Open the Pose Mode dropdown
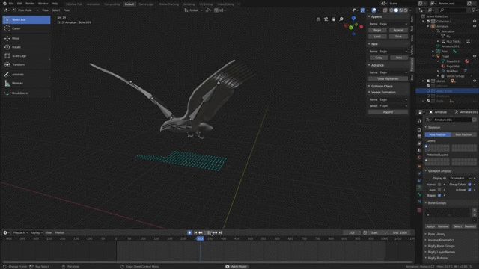479x269 pixels. 25,10
